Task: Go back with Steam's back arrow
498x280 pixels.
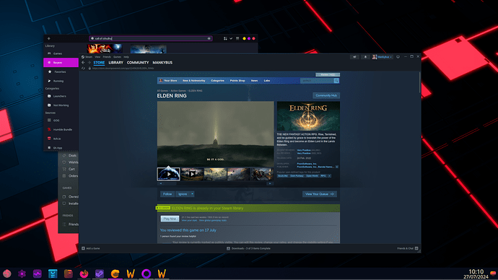Action: pos(83,63)
